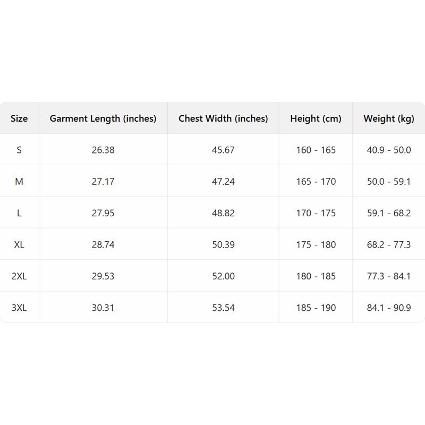Click the 29.53 garment length cell
Screen dimensions: 425x425
[x=103, y=276]
